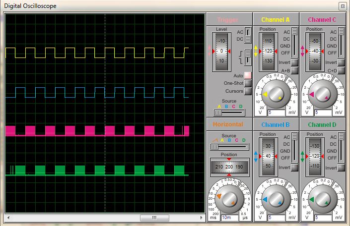Click the Trigger Source selector slider
The height and width of the screenshot is (226, 350).
(x=229, y=113)
